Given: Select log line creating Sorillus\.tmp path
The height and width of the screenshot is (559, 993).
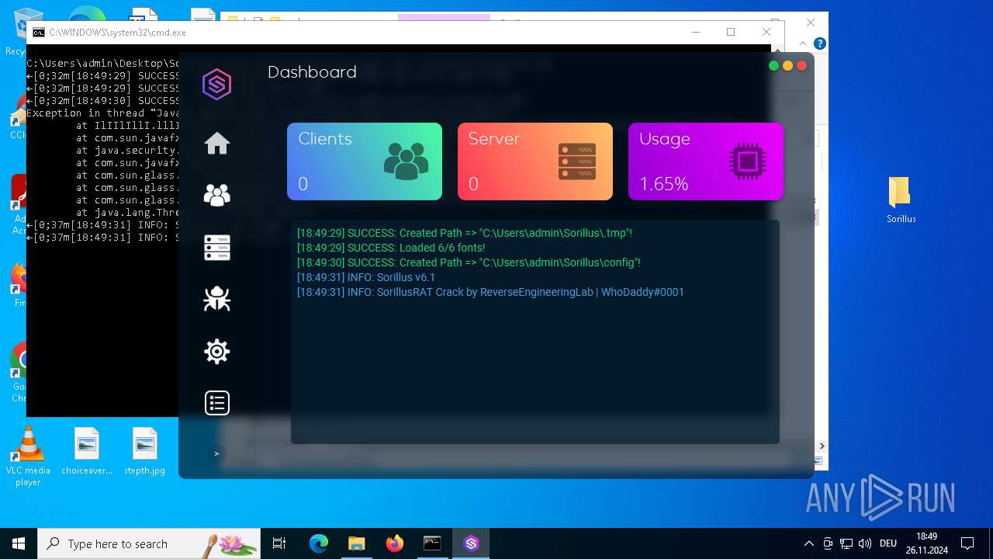Looking at the screenshot, I should pyautogui.click(x=465, y=233).
